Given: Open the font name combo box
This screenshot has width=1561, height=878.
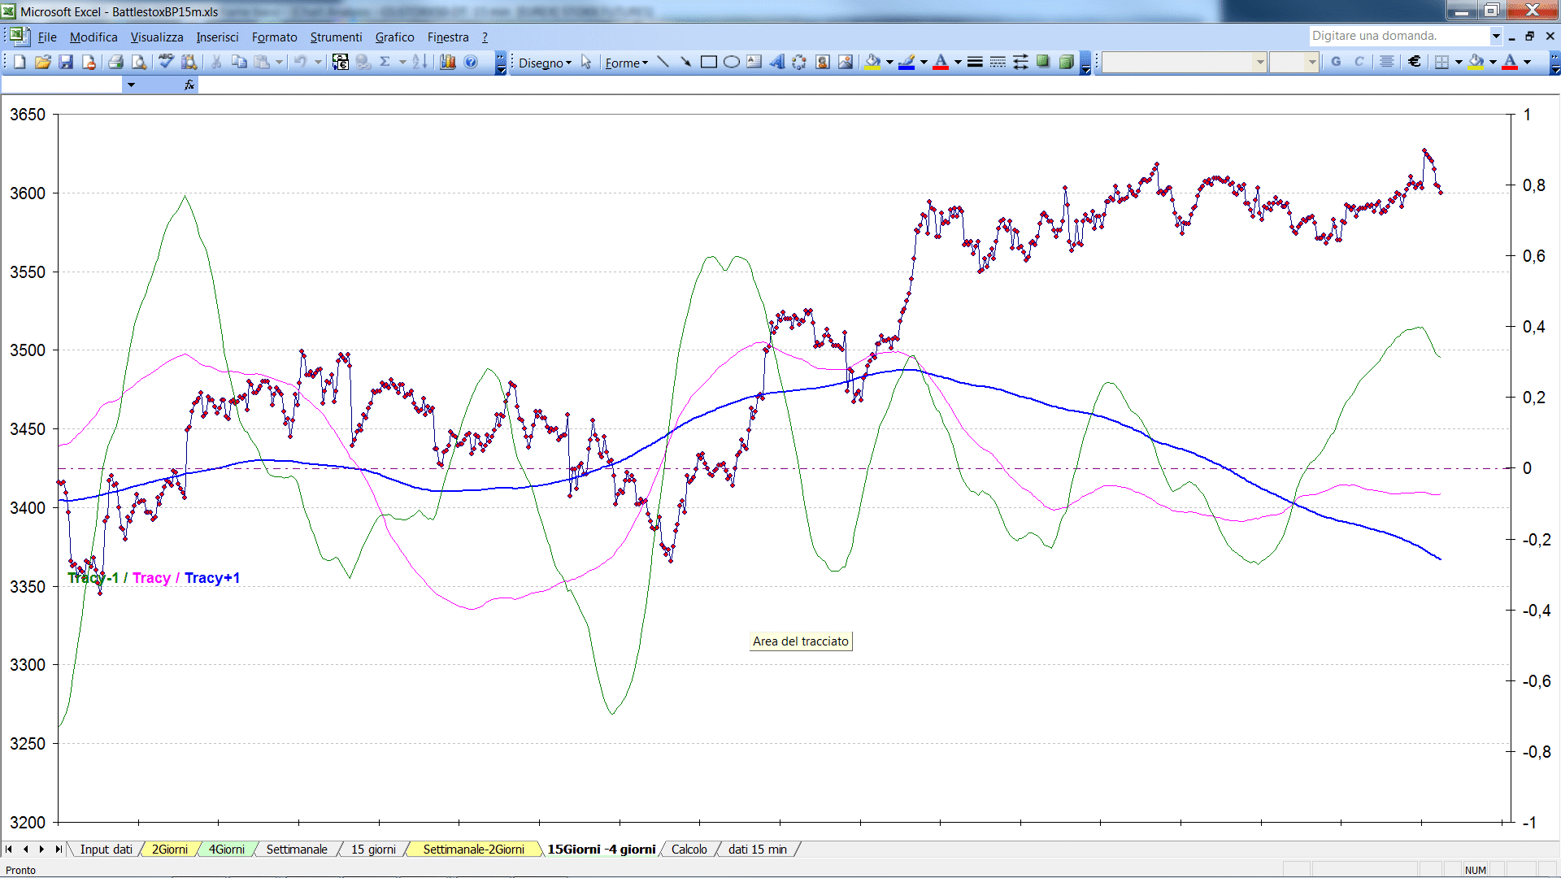Looking at the screenshot, I should click(1184, 62).
